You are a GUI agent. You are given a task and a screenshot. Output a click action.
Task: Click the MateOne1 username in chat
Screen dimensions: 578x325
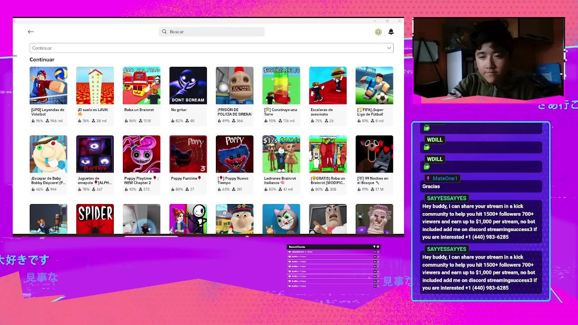tap(445, 178)
